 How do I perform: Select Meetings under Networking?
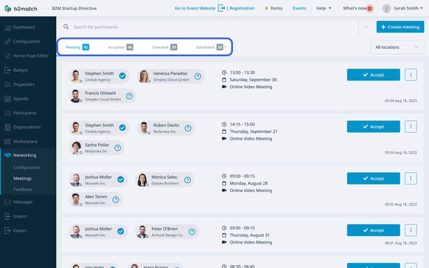pyautogui.click(x=22, y=178)
